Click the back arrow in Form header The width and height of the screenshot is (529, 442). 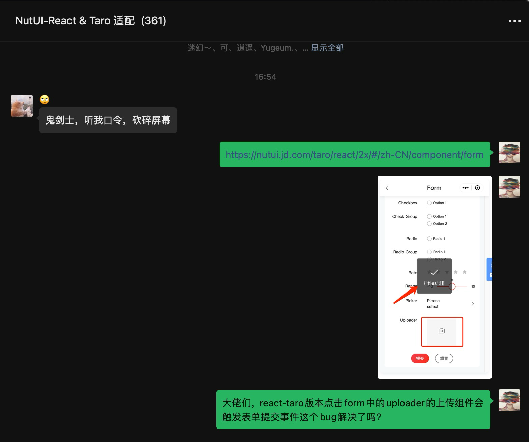click(x=387, y=188)
